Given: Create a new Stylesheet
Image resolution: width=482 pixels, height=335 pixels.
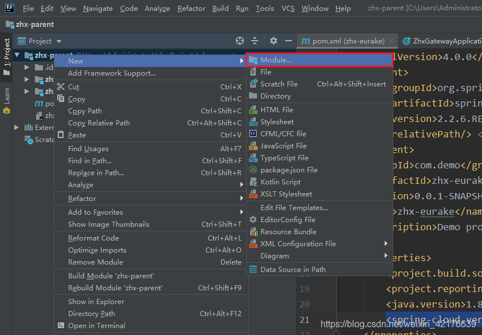Looking at the screenshot, I should pyautogui.click(x=319, y=122).
